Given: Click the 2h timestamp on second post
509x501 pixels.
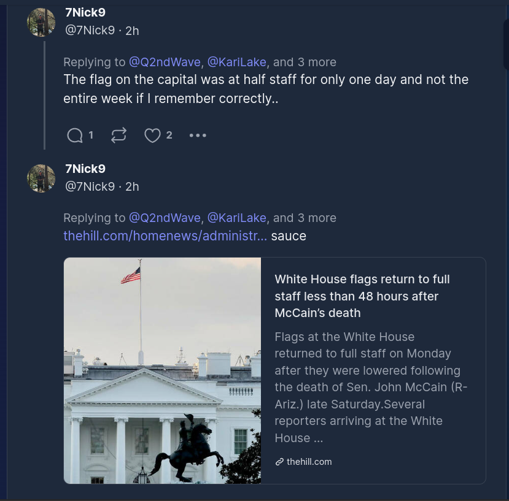Looking at the screenshot, I should click(x=132, y=186).
